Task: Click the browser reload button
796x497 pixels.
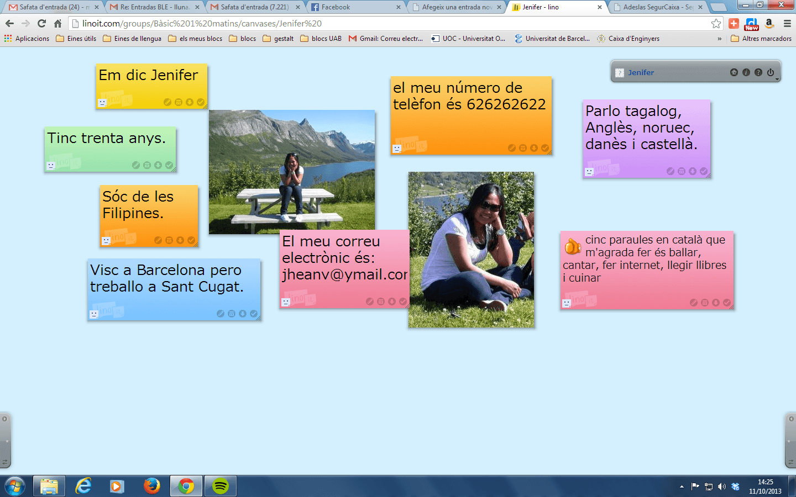Action: (x=41, y=23)
